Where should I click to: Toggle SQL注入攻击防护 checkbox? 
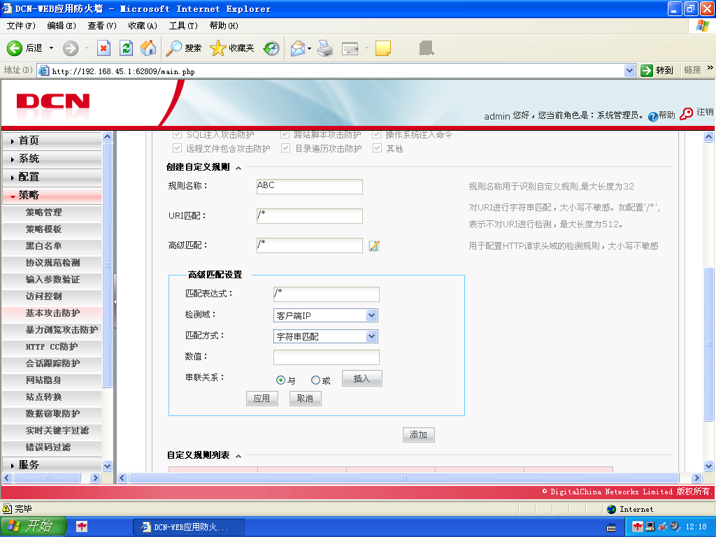[177, 135]
